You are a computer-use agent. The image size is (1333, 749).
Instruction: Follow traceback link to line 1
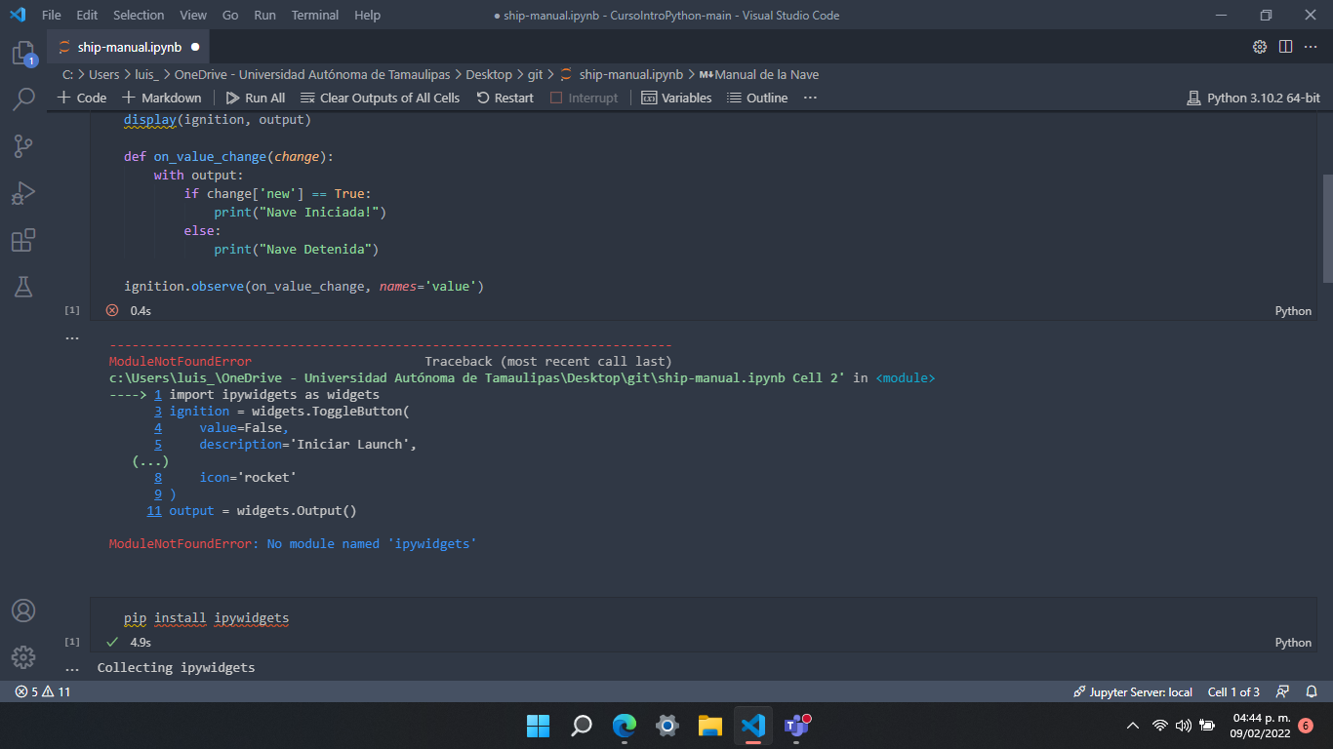click(x=158, y=394)
